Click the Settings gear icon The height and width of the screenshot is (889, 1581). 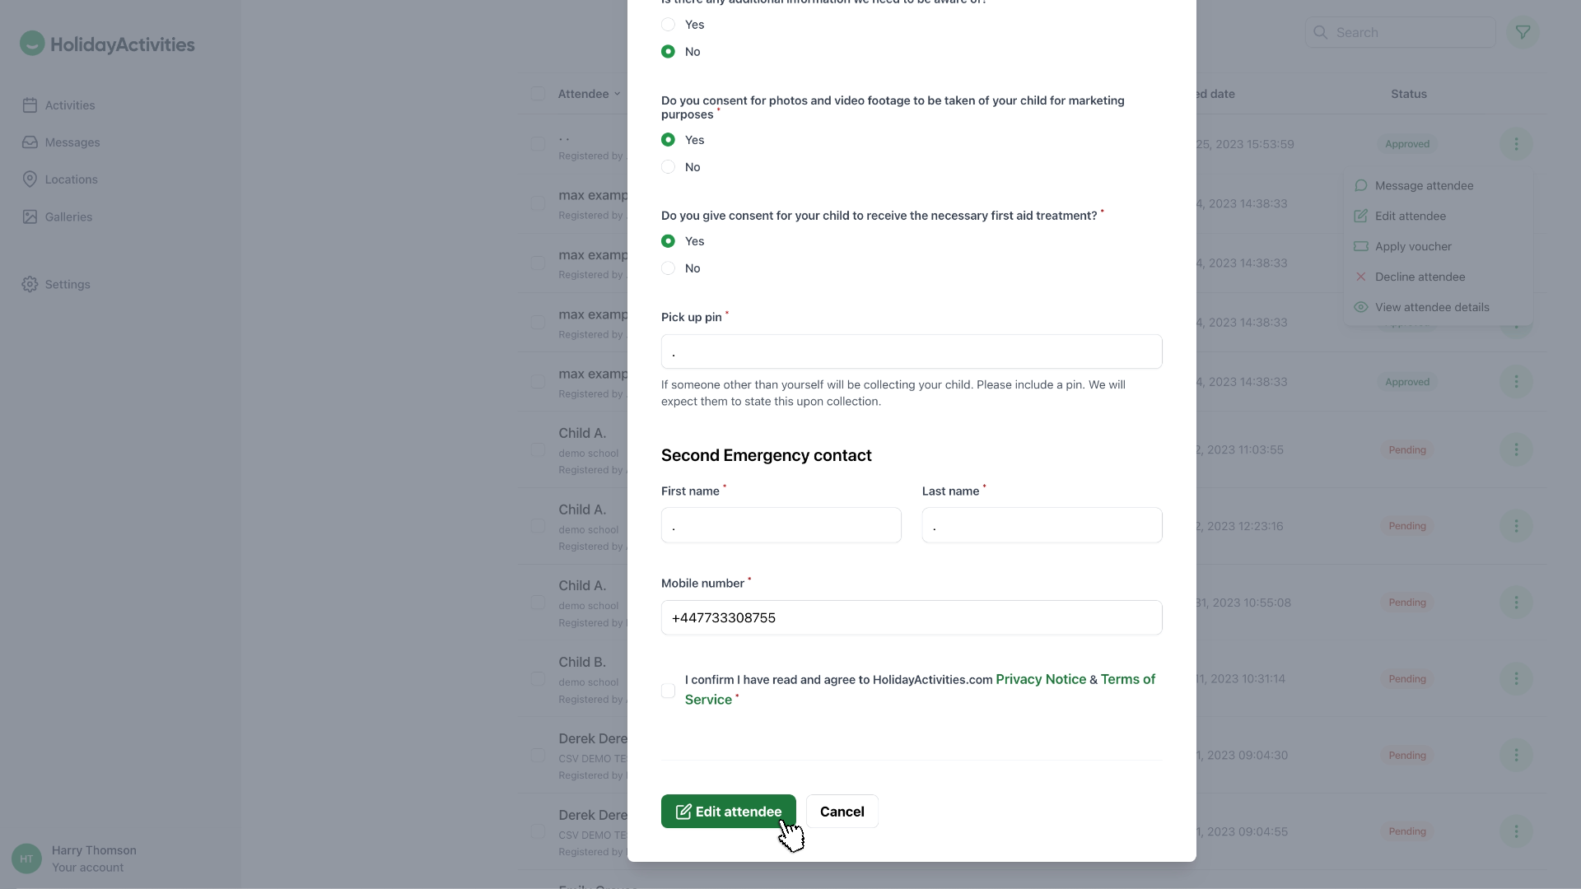click(30, 285)
